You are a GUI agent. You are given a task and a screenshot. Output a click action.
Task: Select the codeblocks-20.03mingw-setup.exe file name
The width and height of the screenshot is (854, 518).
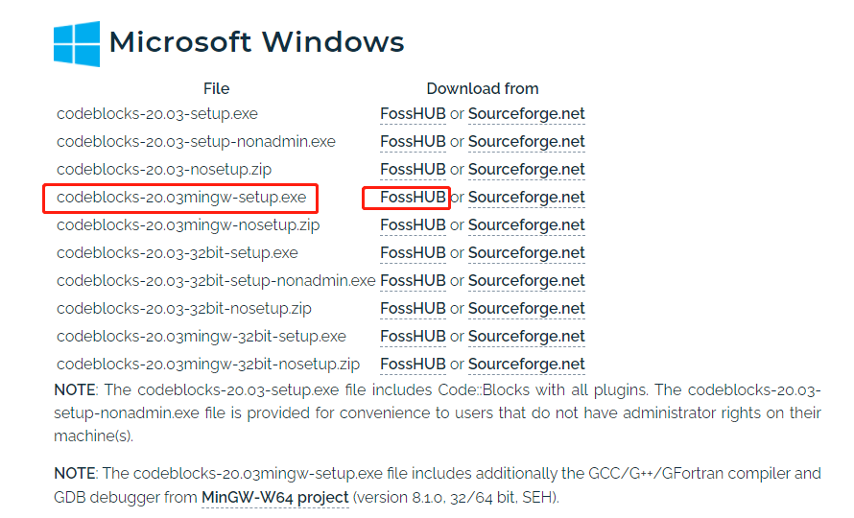click(x=181, y=198)
